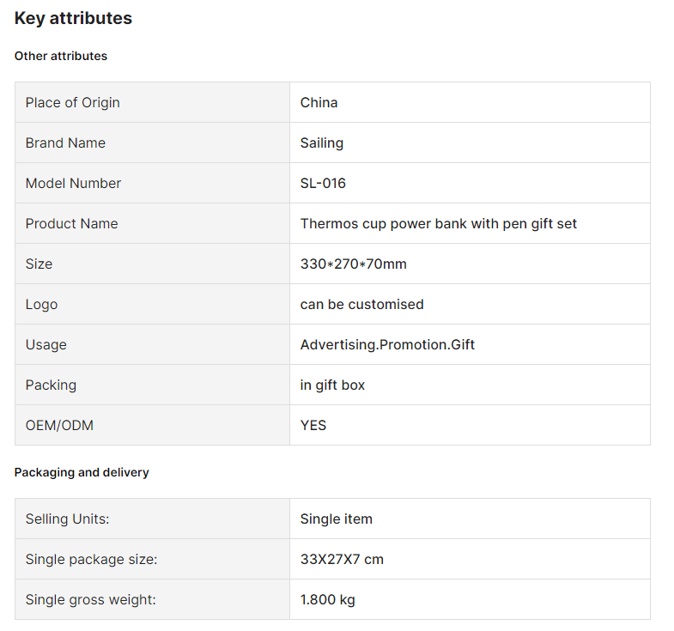Select the can be customised value
Screen dimensions: 674x631
pyautogui.click(x=362, y=304)
